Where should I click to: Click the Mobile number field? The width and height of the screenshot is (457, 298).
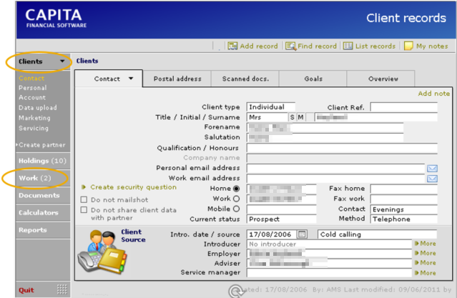[282, 209]
